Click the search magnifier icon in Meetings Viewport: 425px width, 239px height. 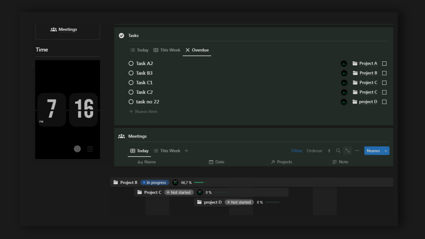pos(338,151)
